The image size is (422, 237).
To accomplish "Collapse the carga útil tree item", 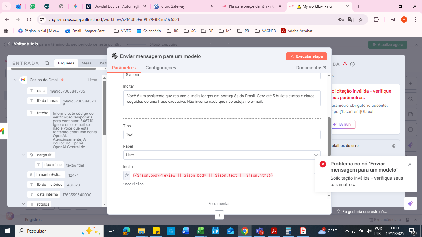I will (23, 155).
